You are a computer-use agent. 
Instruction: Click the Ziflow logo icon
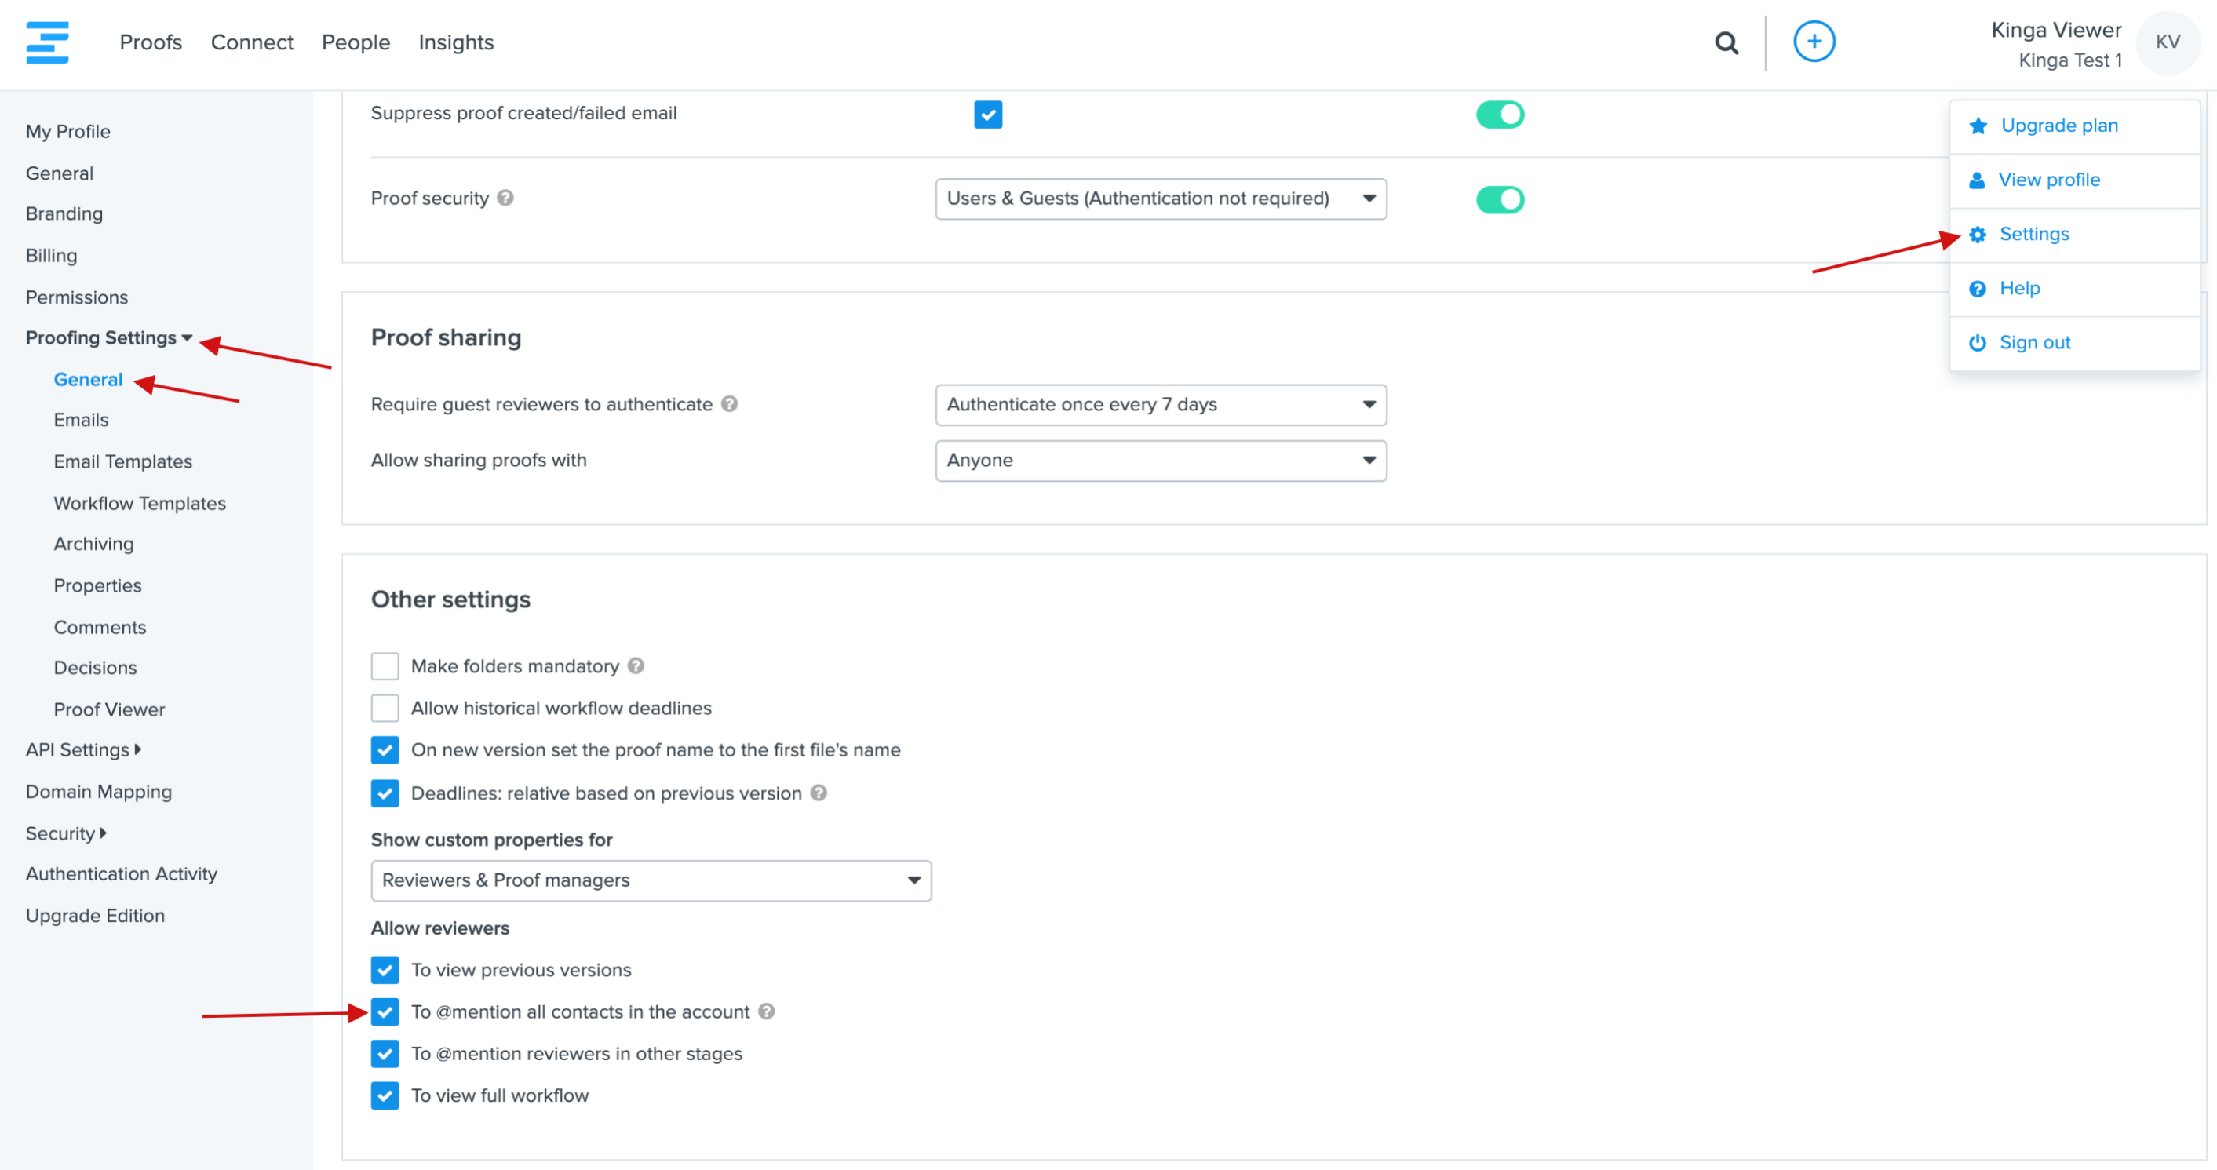click(x=47, y=42)
